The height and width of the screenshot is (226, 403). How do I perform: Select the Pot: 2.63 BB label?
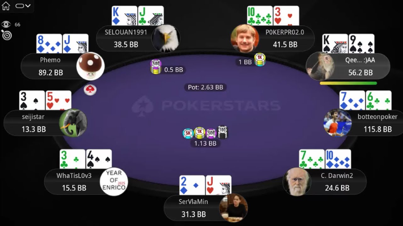pos(205,87)
